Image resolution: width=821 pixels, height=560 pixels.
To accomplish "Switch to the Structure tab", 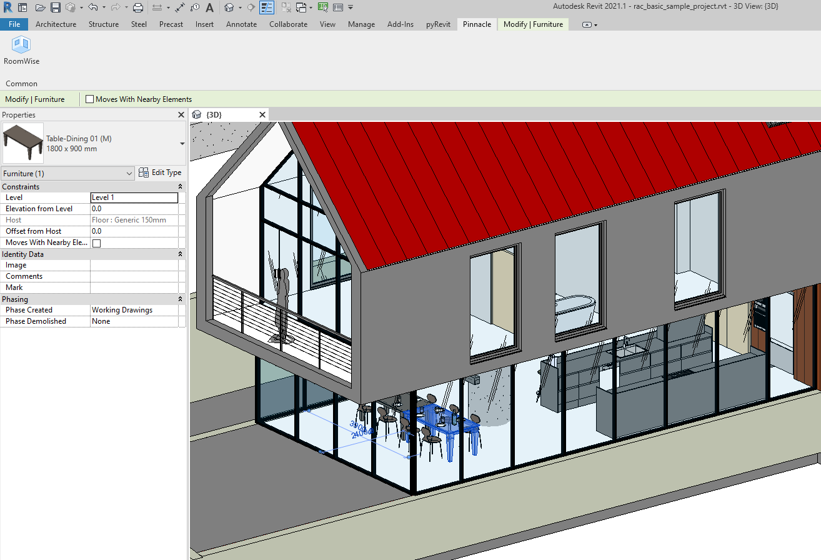I will (104, 24).
